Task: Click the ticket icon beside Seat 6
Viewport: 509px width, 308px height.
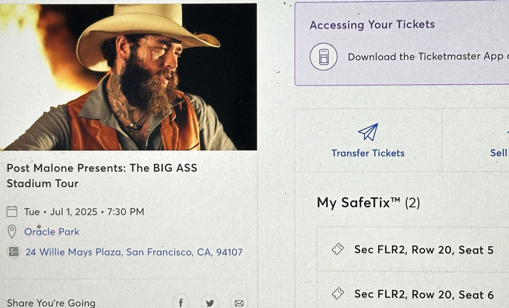Action: (338, 293)
